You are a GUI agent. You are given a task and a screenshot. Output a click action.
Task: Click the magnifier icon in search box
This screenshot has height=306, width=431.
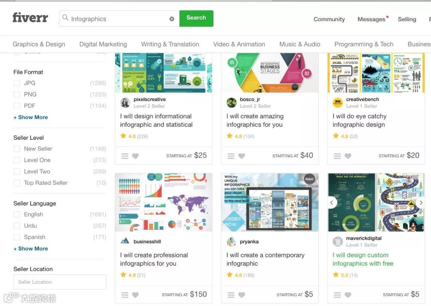[x=65, y=18]
